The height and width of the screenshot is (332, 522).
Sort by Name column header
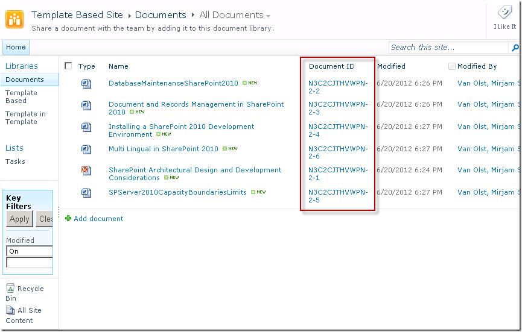click(x=118, y=66)
